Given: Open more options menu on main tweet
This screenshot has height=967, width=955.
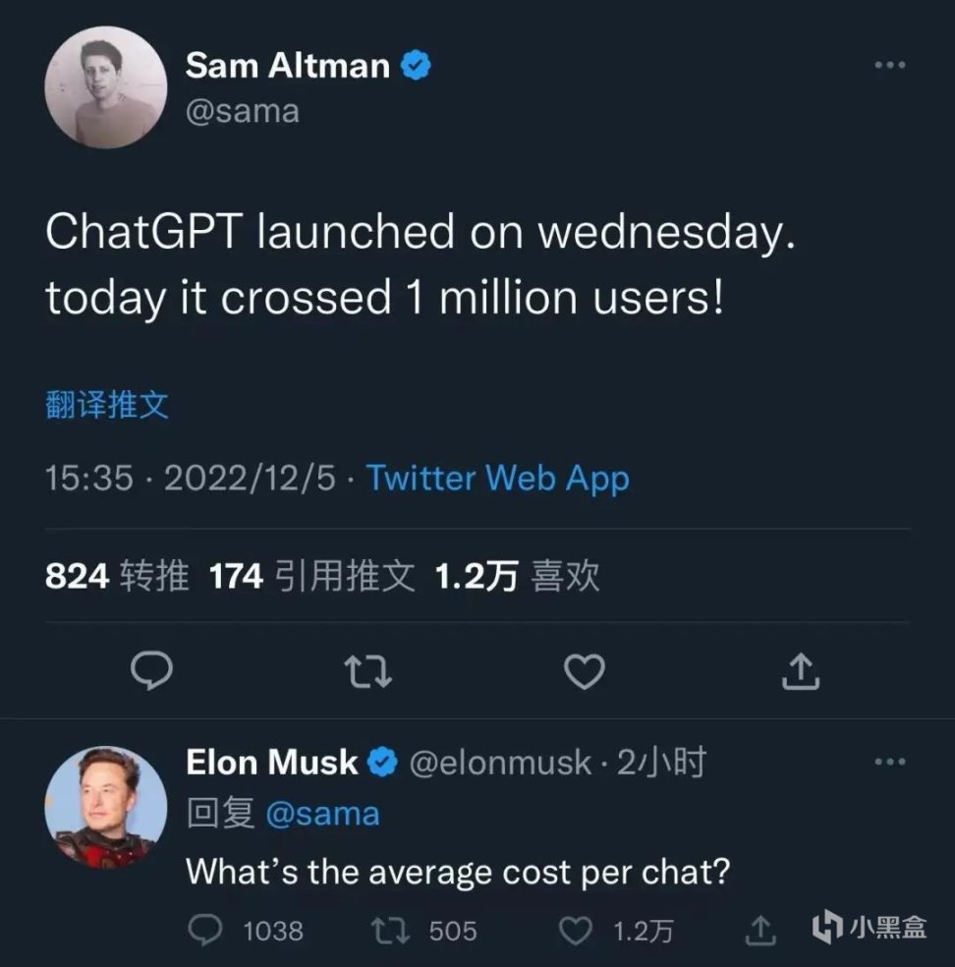Looking at the screenshot, I should pyautogui.click(x=889, y=65).
